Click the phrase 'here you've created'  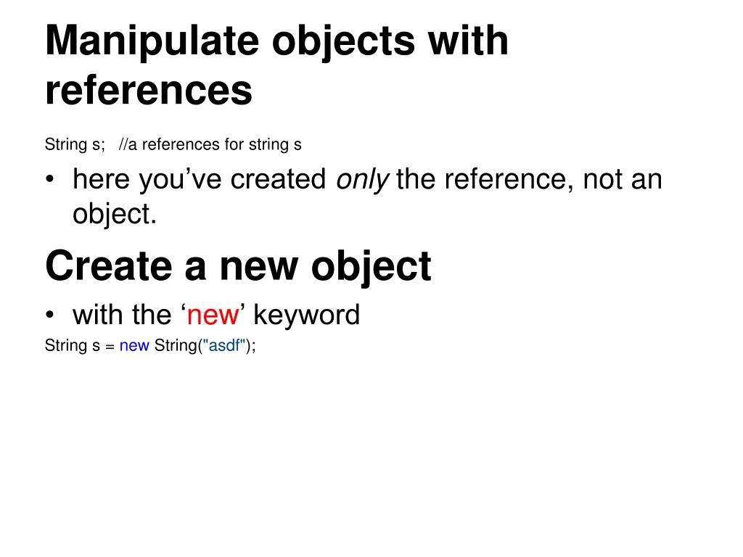point(200,180)
